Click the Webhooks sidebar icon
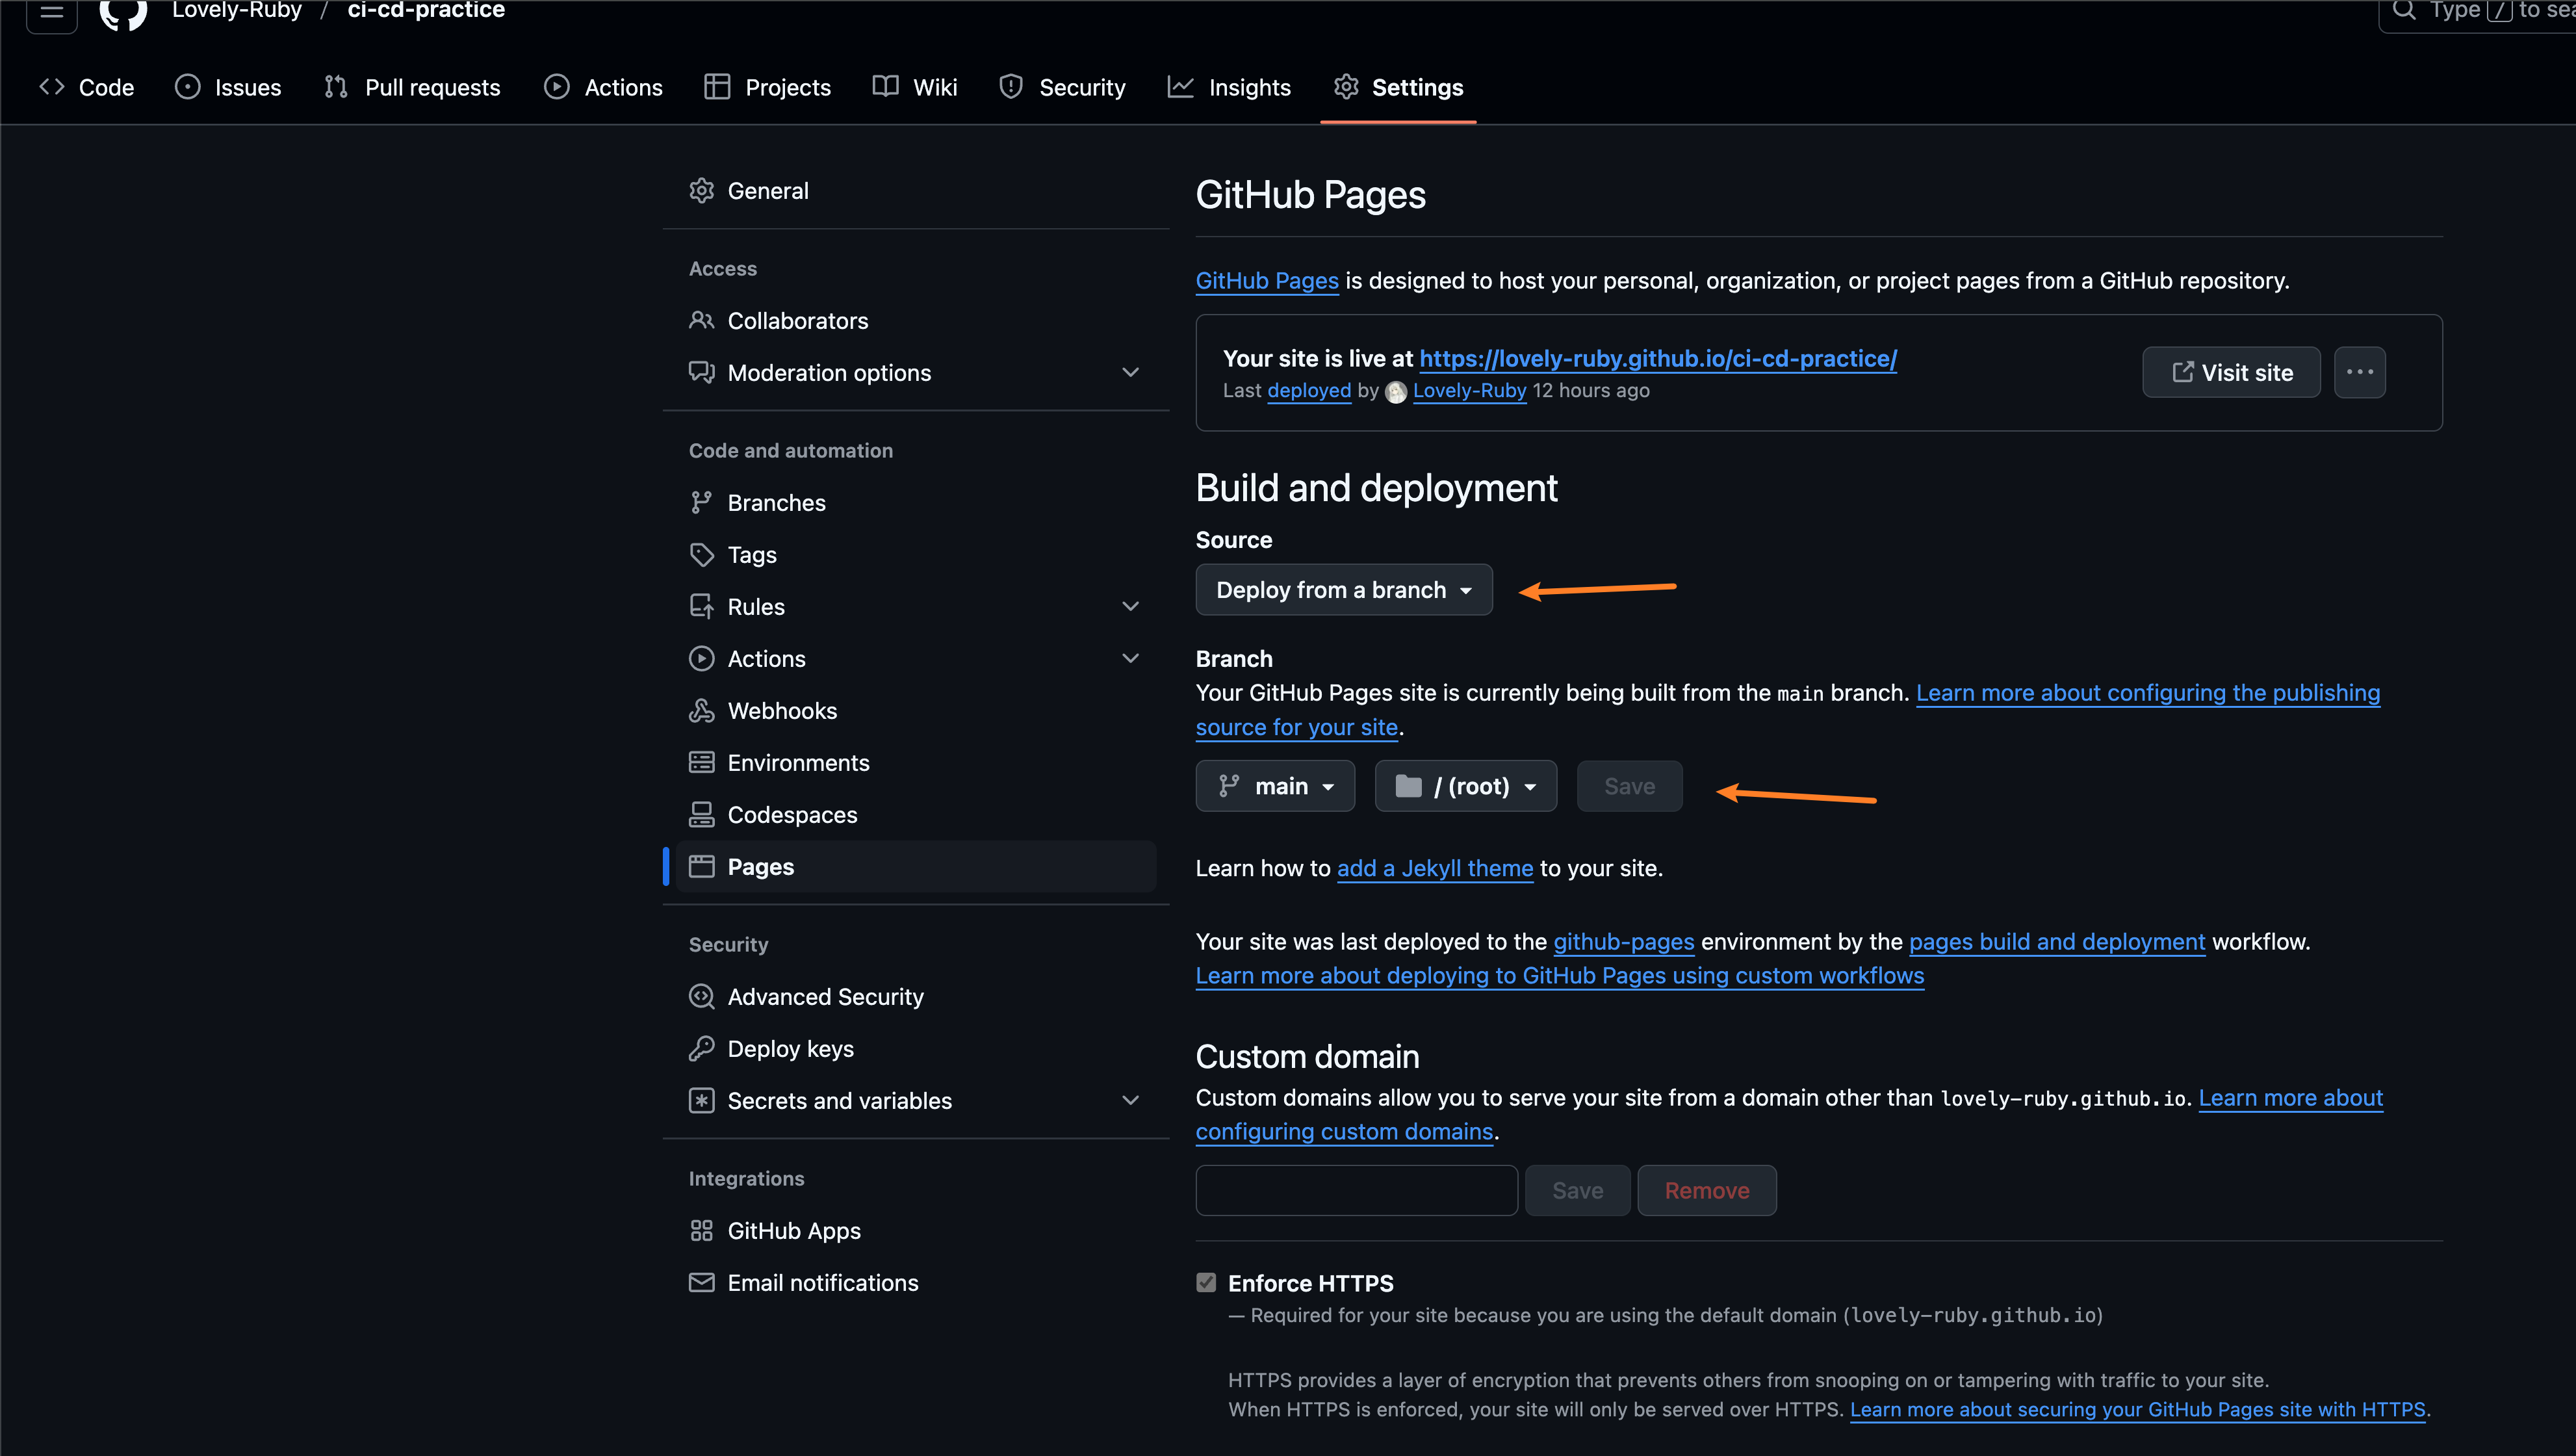The height and width of the screenshot is (1456, 2576). [701, 711]
